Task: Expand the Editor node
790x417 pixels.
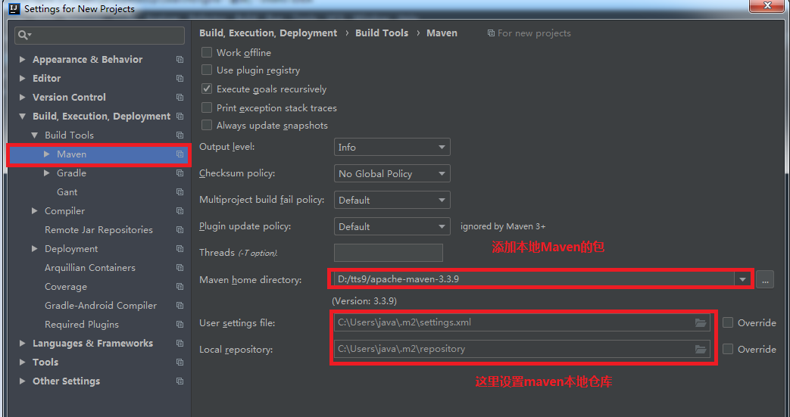Action: pos(22,79)
